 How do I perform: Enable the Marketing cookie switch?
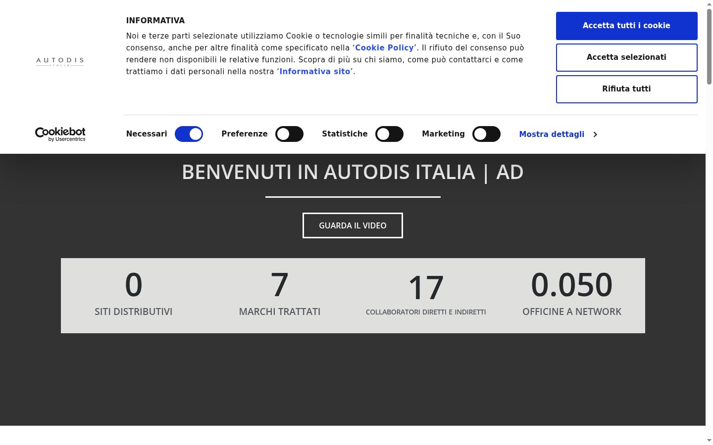pyautogui.click(x=486, y=134)
